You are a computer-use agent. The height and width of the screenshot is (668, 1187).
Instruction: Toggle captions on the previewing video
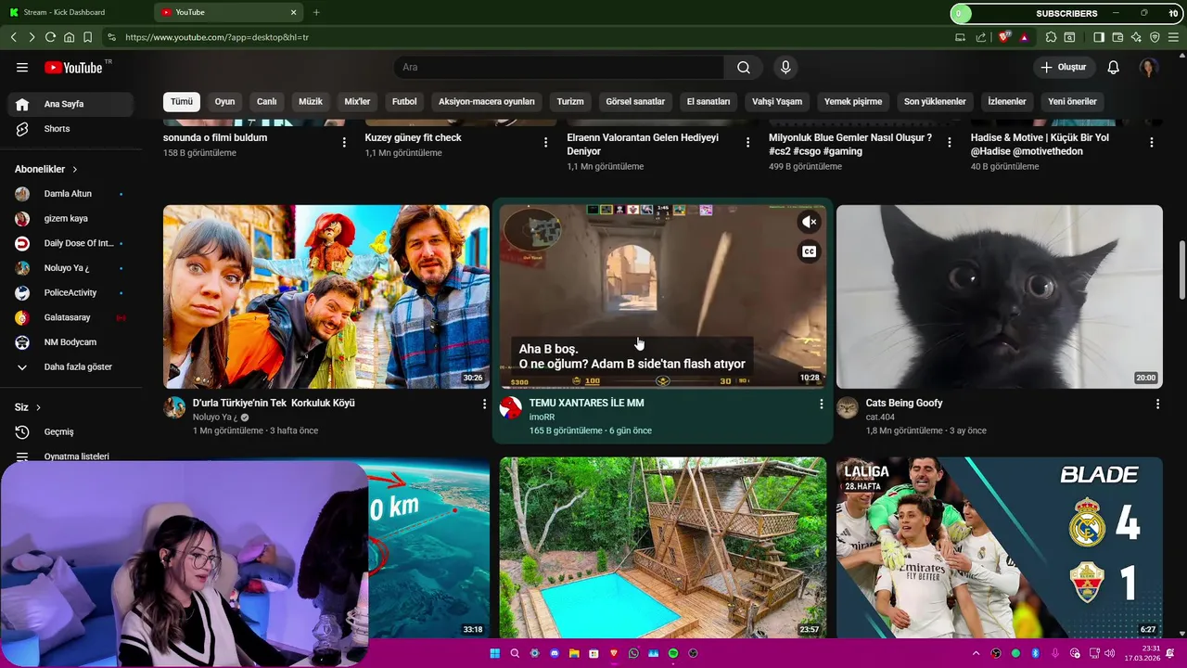tap(810, 251)
